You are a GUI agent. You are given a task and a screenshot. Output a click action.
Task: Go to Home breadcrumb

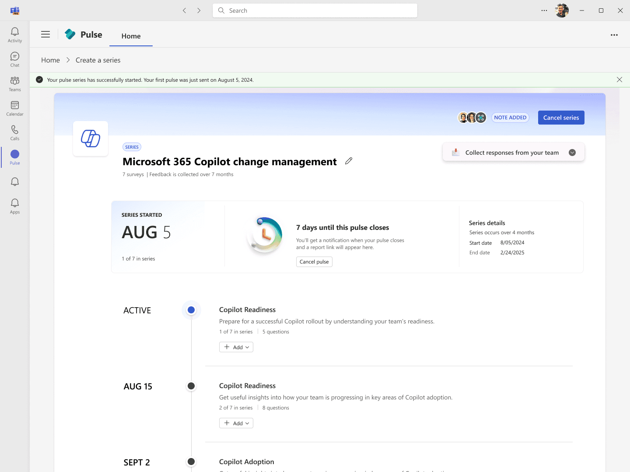click(50, 60)
